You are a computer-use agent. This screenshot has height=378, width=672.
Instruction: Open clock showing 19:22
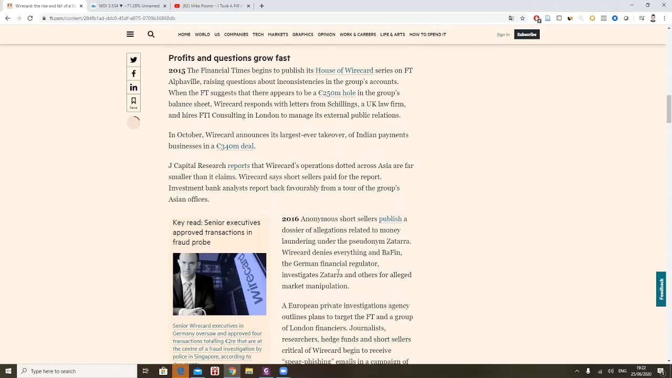[x=641, y=371]
